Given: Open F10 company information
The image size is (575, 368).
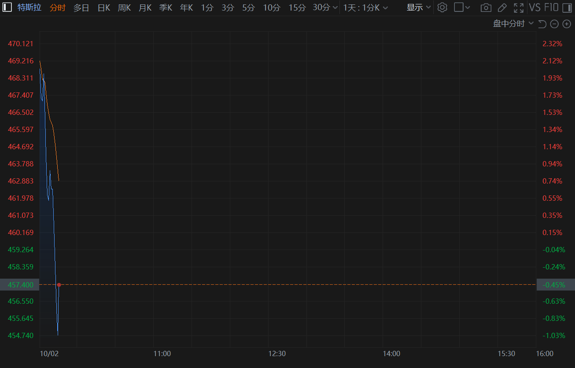Looking at the screenshot, I should click(551, 7).
